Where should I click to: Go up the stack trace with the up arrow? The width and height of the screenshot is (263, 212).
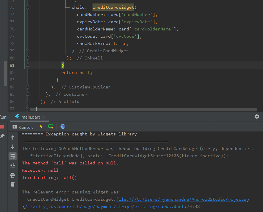click(x=13, y=137)
